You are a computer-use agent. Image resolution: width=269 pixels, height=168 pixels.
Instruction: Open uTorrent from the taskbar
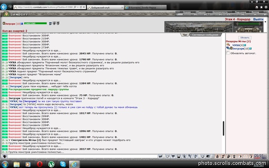51,164
